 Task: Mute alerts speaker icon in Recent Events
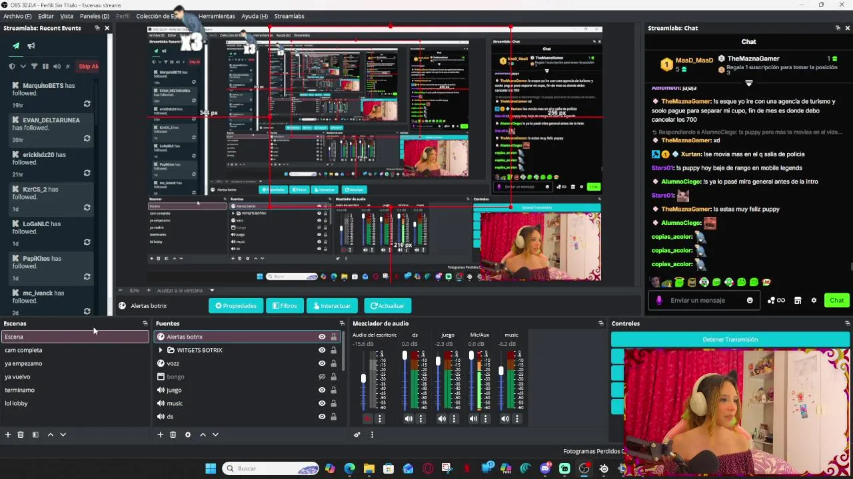click(57, 67)
